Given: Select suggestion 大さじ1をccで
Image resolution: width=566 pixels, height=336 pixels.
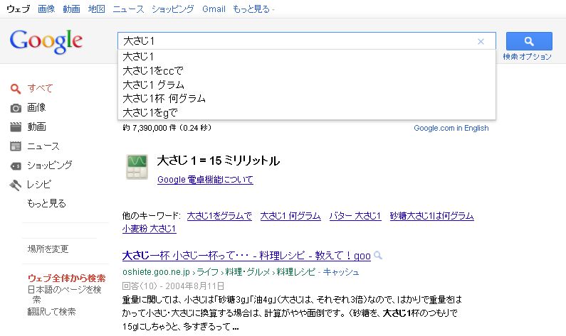Looking at the screenshot, I should pyautogui.click(x=306, y=70).
